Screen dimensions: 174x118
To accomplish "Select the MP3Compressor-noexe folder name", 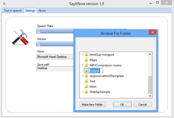I will (105, 65).
